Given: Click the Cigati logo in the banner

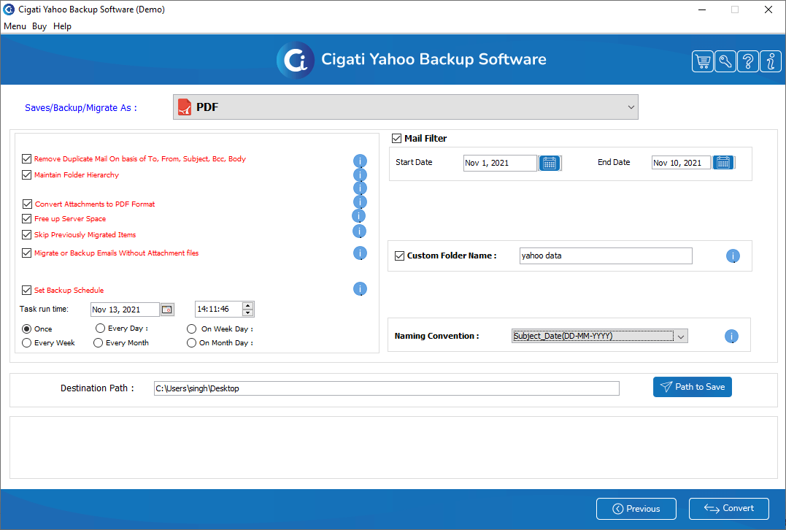Looking at the screenshot, I should tap(296, 60).
